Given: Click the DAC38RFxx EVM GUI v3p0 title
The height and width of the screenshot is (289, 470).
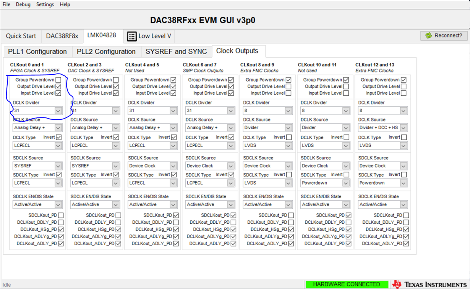Looking at the screenshot, I should (x=203, y=20).
